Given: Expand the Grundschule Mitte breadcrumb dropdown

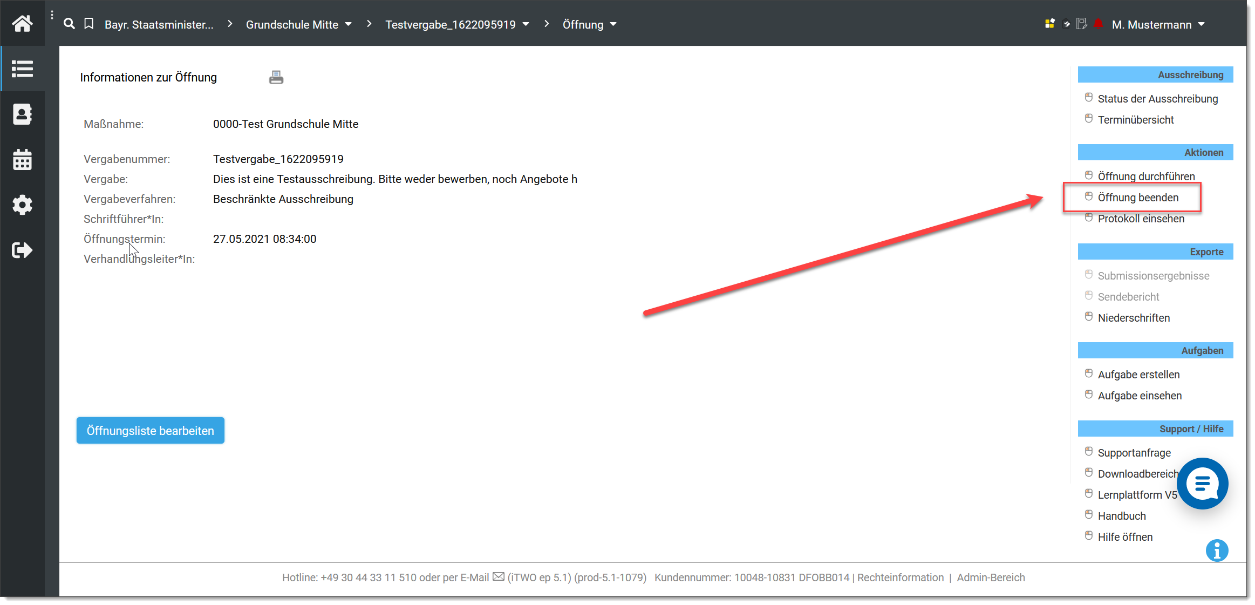Looking at the screenshot, I should 348,24.
